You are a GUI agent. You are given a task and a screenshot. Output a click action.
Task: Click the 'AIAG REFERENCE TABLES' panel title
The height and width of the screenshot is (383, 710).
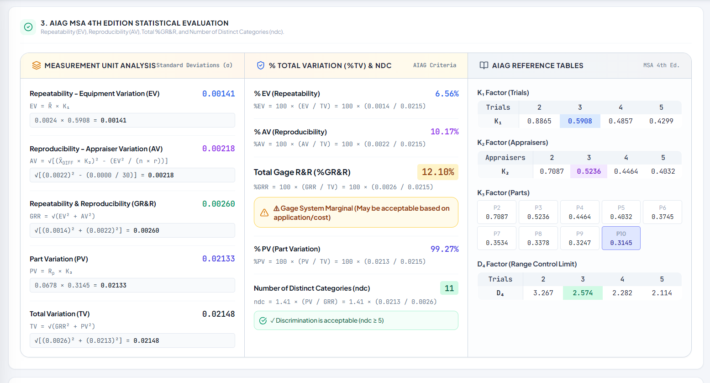(538, 65)
